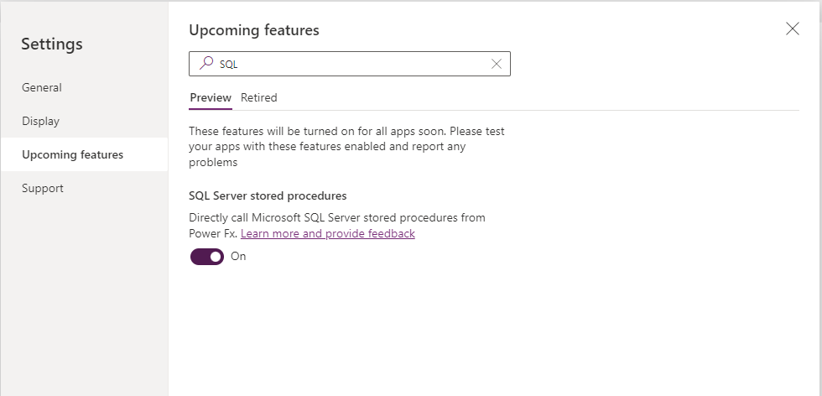Open the Support section
The image size is (822, 396).
point(43,188)
